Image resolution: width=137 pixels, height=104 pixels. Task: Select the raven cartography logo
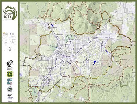pyautogui.click(x=10, y=96)
